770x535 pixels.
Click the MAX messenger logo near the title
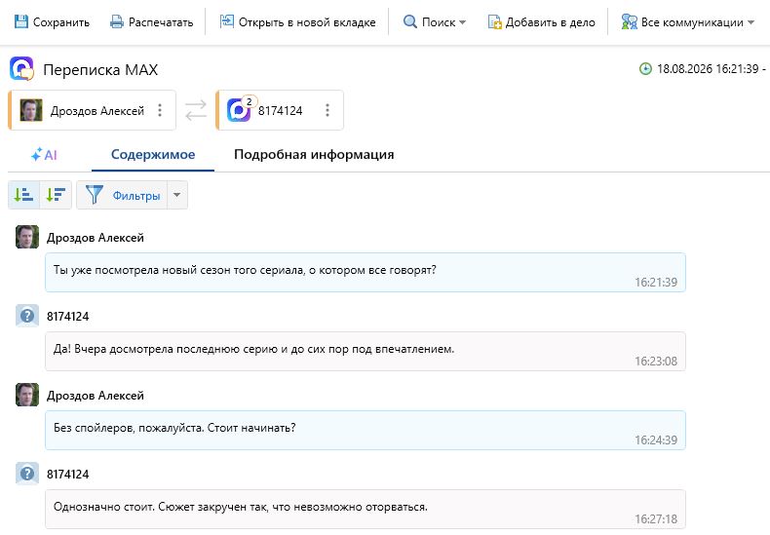click(x=21, y=69)
